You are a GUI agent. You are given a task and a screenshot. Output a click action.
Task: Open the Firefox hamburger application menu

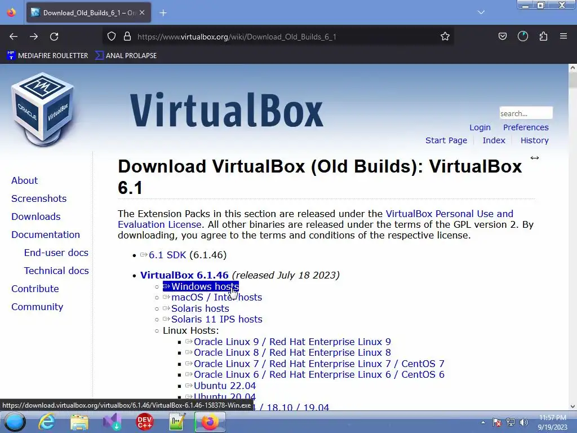coord(563,37)
